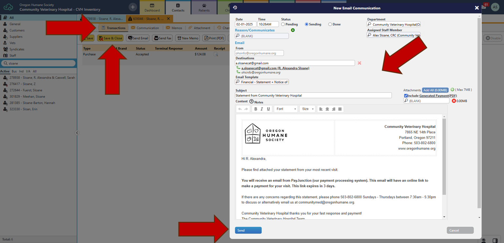Viewport: 504px width, 243px height.
Task: Select the Pending status radio button
Action: coord(283,24)
